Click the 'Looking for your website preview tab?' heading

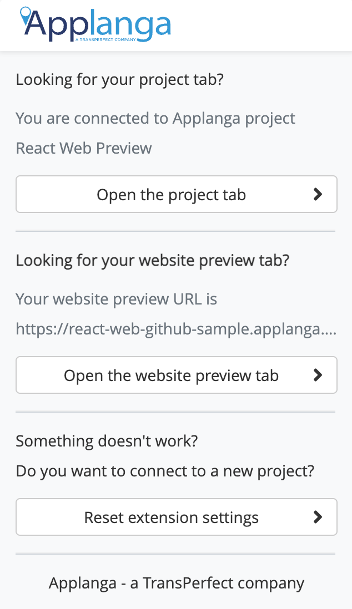[x=153, y=261]
